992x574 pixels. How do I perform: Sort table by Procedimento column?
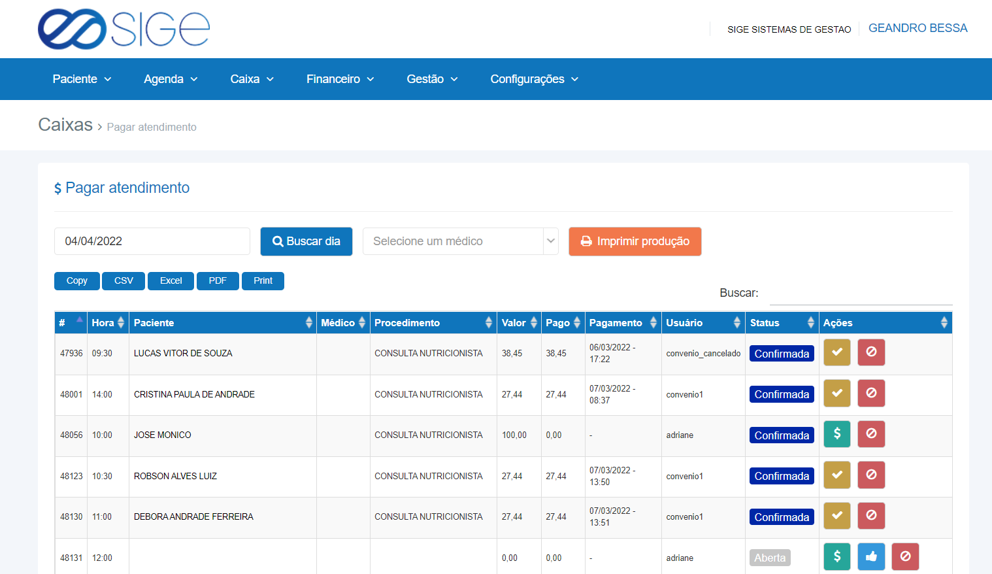tap(433, 323)
